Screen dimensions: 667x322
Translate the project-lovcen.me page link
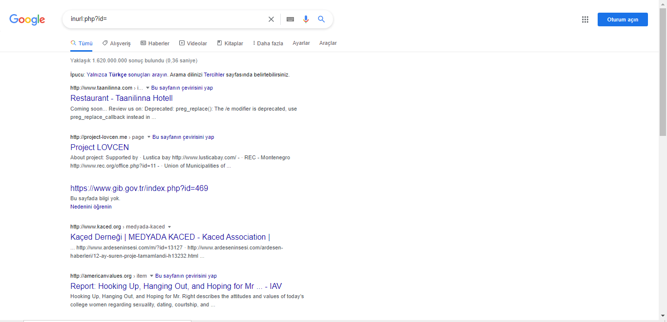[x=183, y=137]
